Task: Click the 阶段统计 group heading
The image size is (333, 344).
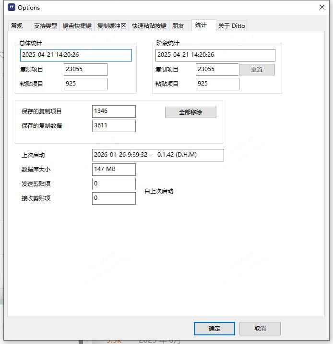Action: pyautogui.click(x=167, y=43)
